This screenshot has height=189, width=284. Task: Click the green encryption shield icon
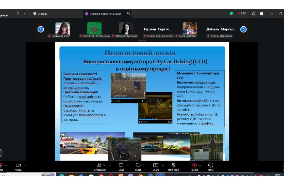coord(231,13)
